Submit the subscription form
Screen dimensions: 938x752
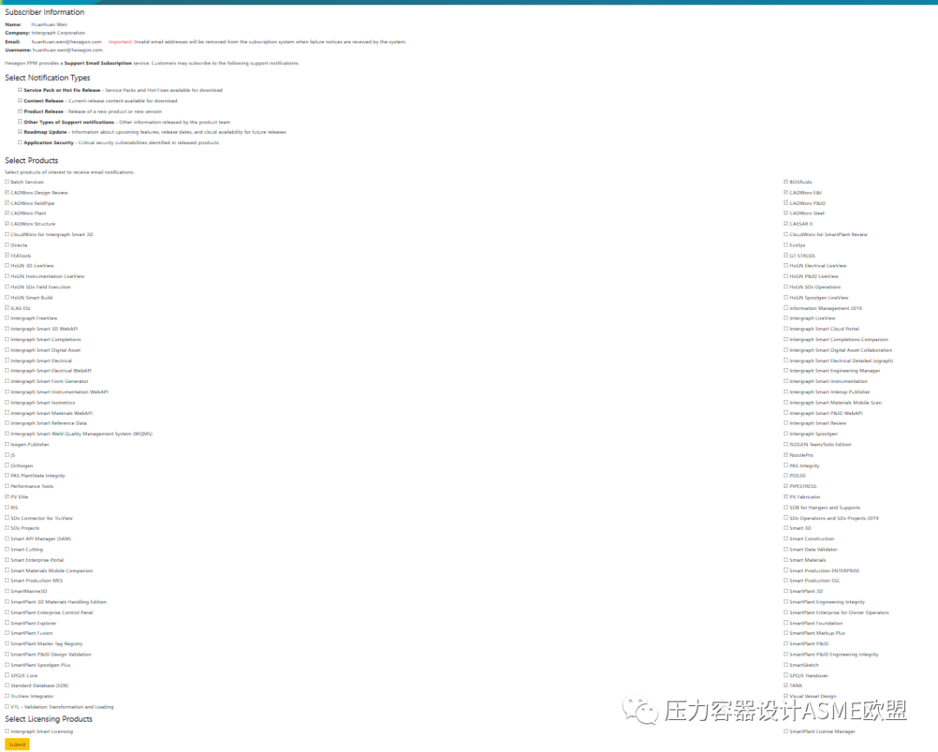17,744
